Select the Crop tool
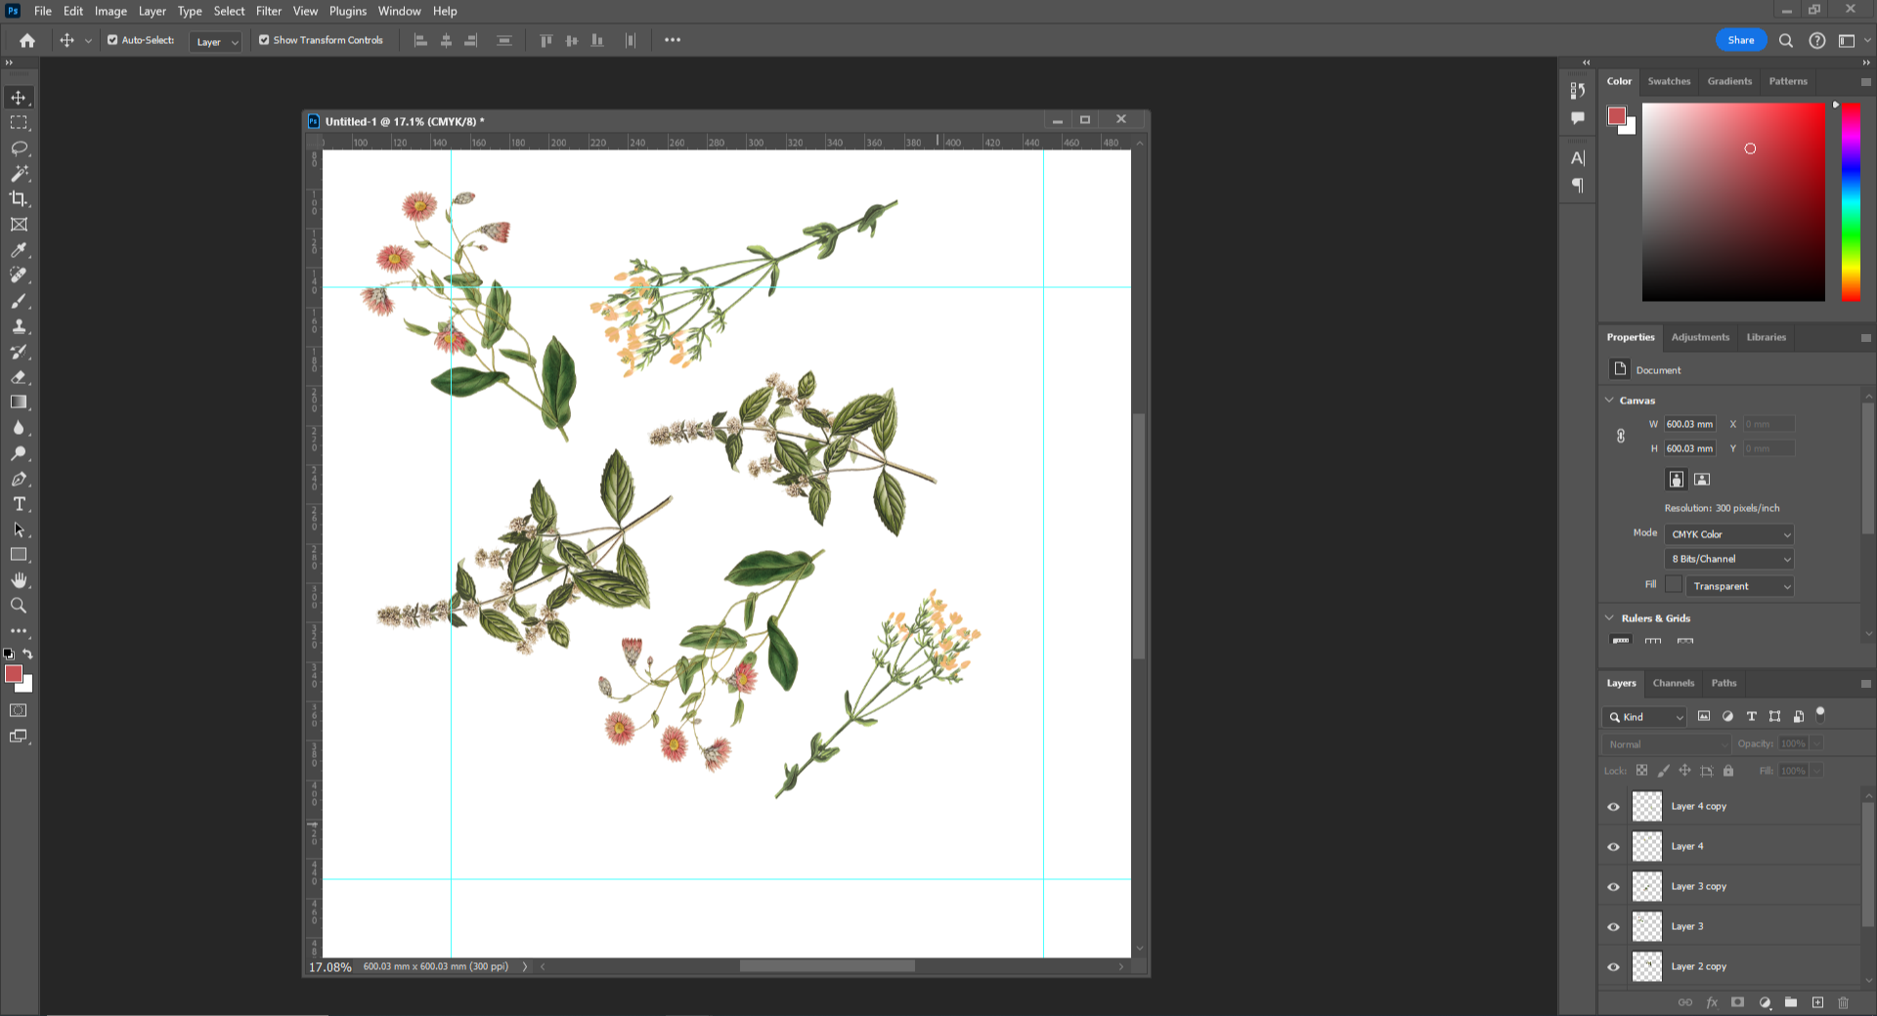 19,199
